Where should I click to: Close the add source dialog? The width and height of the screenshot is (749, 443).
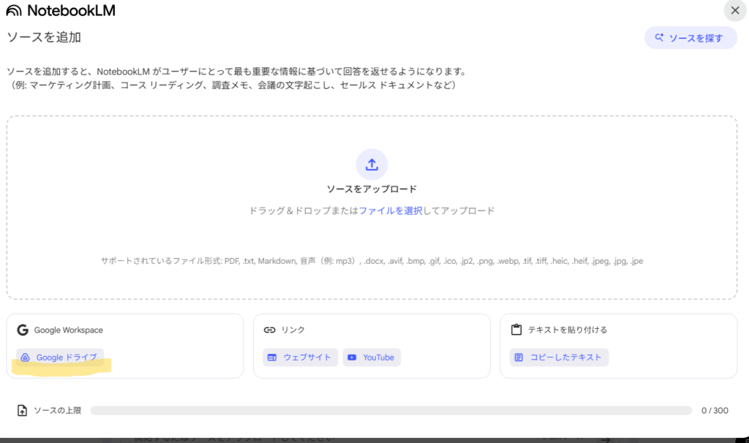[x=735, y=10]
